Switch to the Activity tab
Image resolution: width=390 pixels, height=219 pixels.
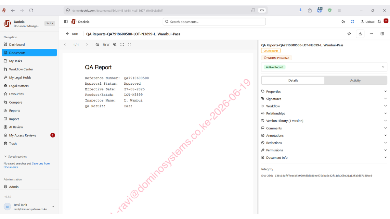355,80
